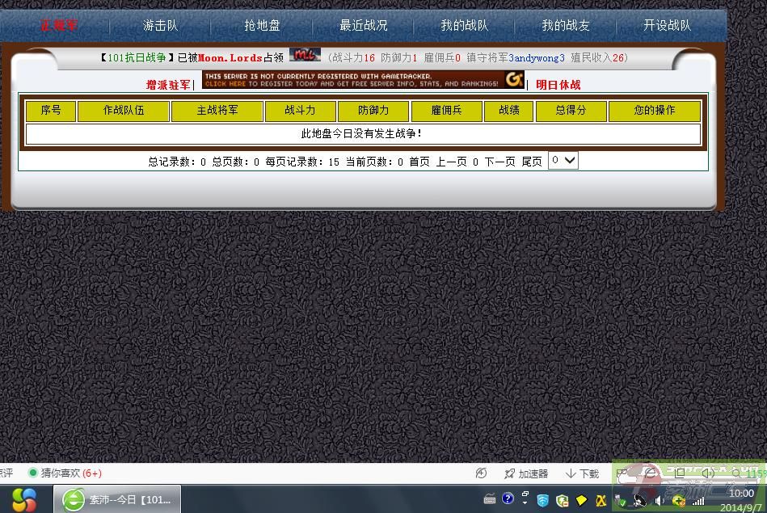Click the yellow diamond tray icon

point(582,499)
